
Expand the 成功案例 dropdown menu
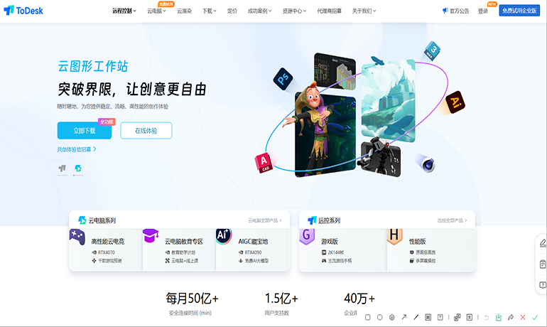coord(259,11)
